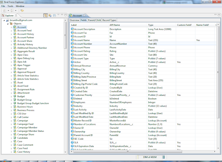Collapse all nodes in the Explorer tree
The height and width of the screenshot is (162, 222).
point(54,16)
